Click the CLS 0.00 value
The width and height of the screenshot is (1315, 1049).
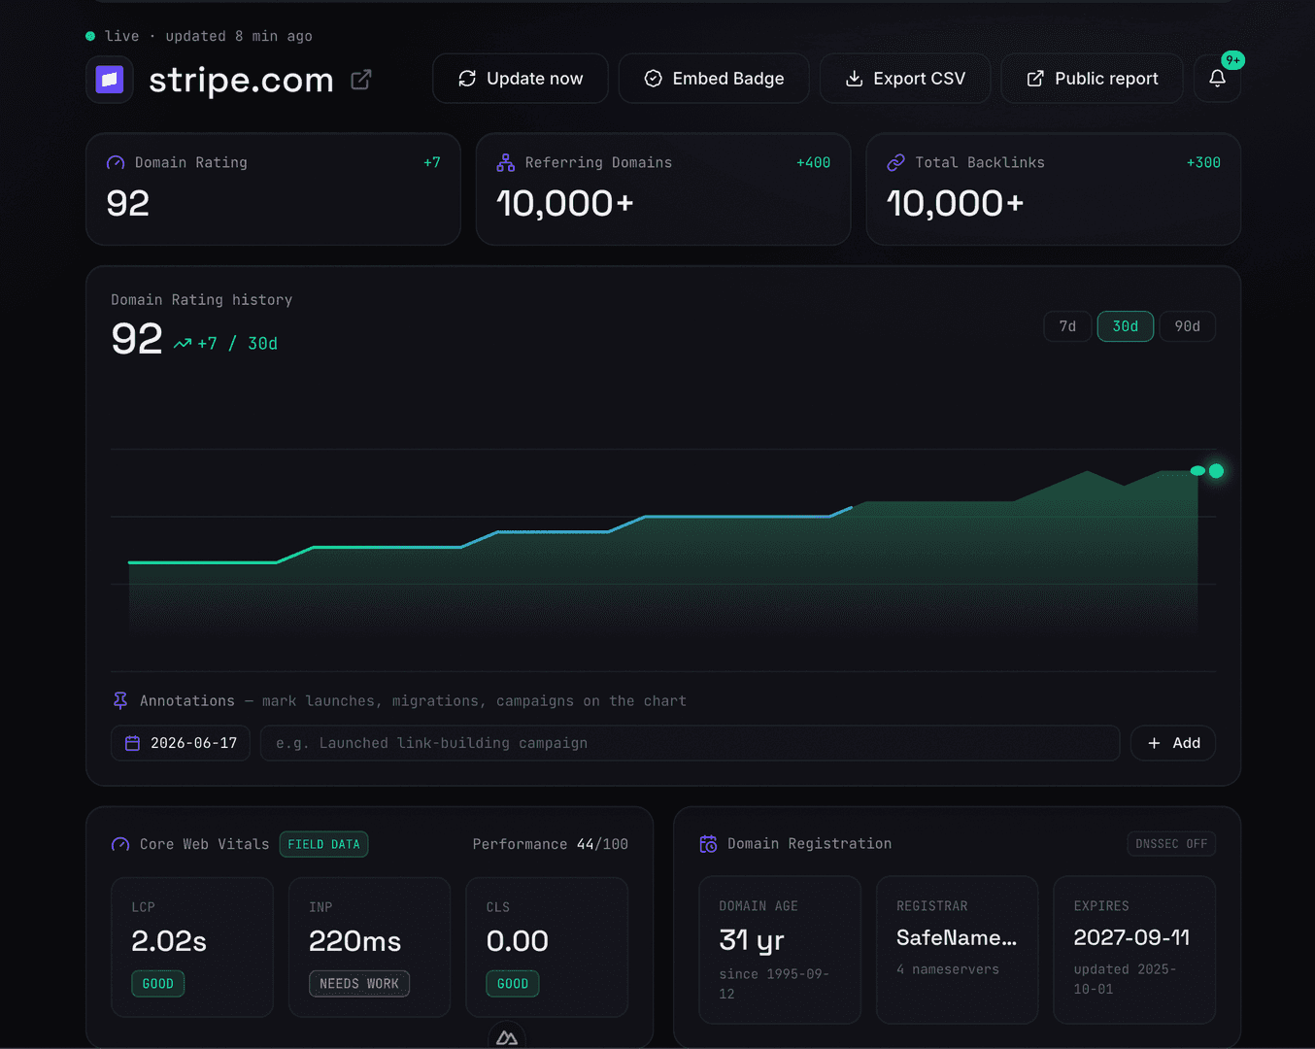click(x=517, y=941)
